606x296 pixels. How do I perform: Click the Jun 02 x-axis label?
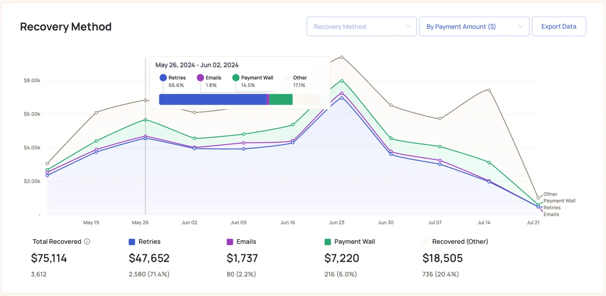[189, 223]
